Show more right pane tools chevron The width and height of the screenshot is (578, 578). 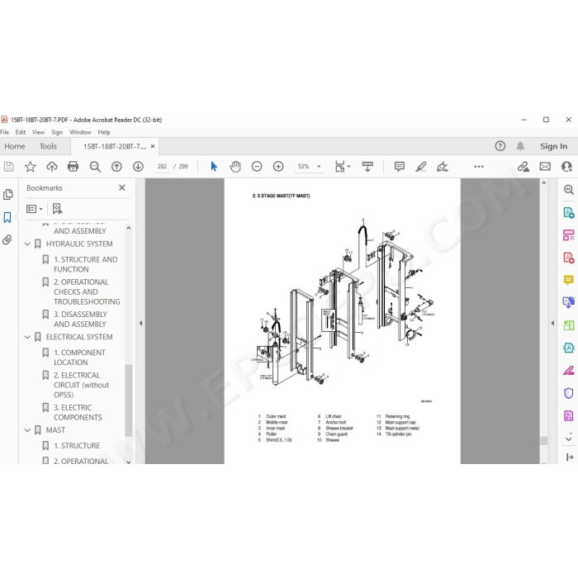point(568,438)
